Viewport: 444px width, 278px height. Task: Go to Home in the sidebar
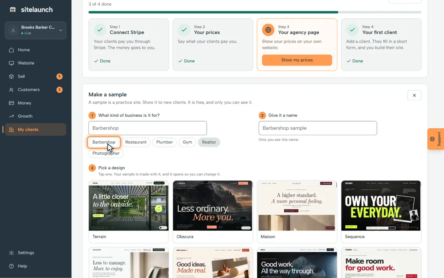36,50
